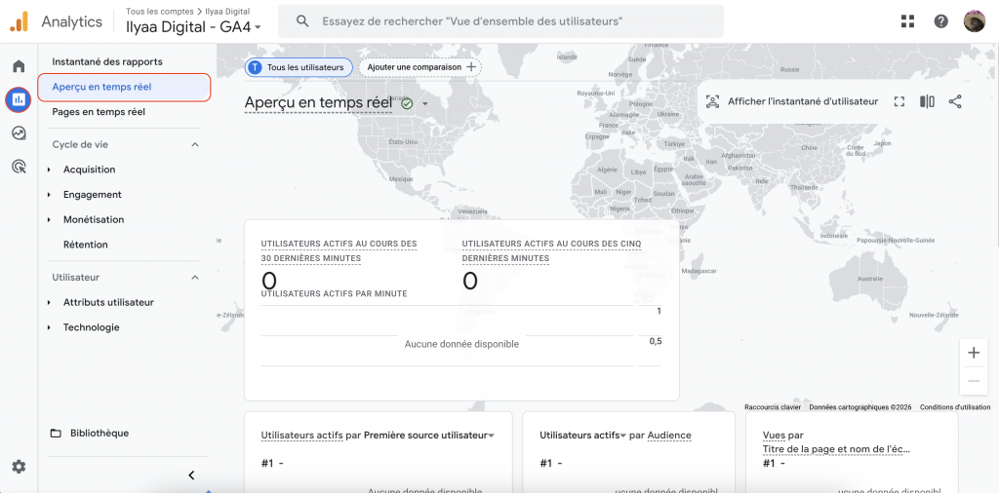
Task: Collapse the Cycle de vie section
Action: pyautogui.click(x=195, y=144)
